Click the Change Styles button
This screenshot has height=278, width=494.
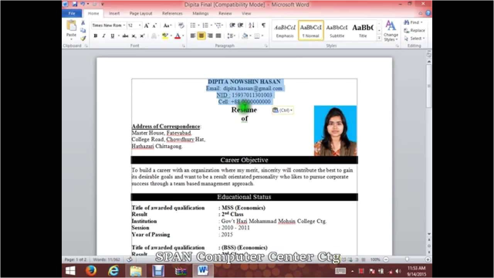tap(391, 31)
